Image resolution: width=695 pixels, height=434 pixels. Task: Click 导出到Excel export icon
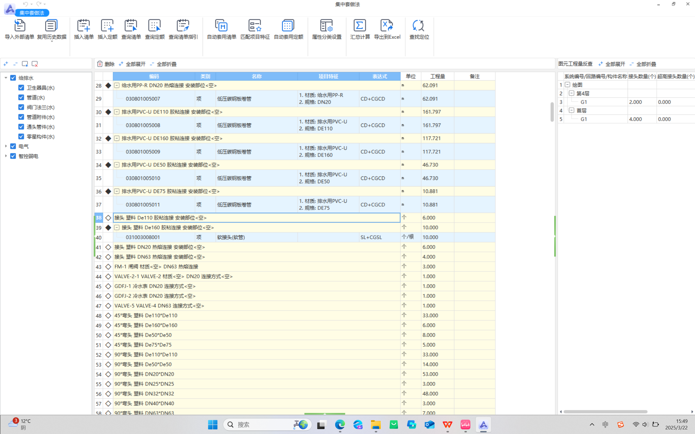(x=387, y=25)
